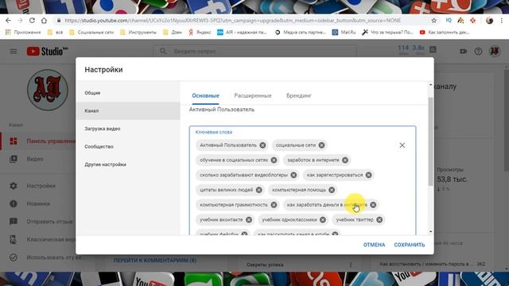
Task: Click the СОХРАНИТЬ button
Action: tap(410, 245)
